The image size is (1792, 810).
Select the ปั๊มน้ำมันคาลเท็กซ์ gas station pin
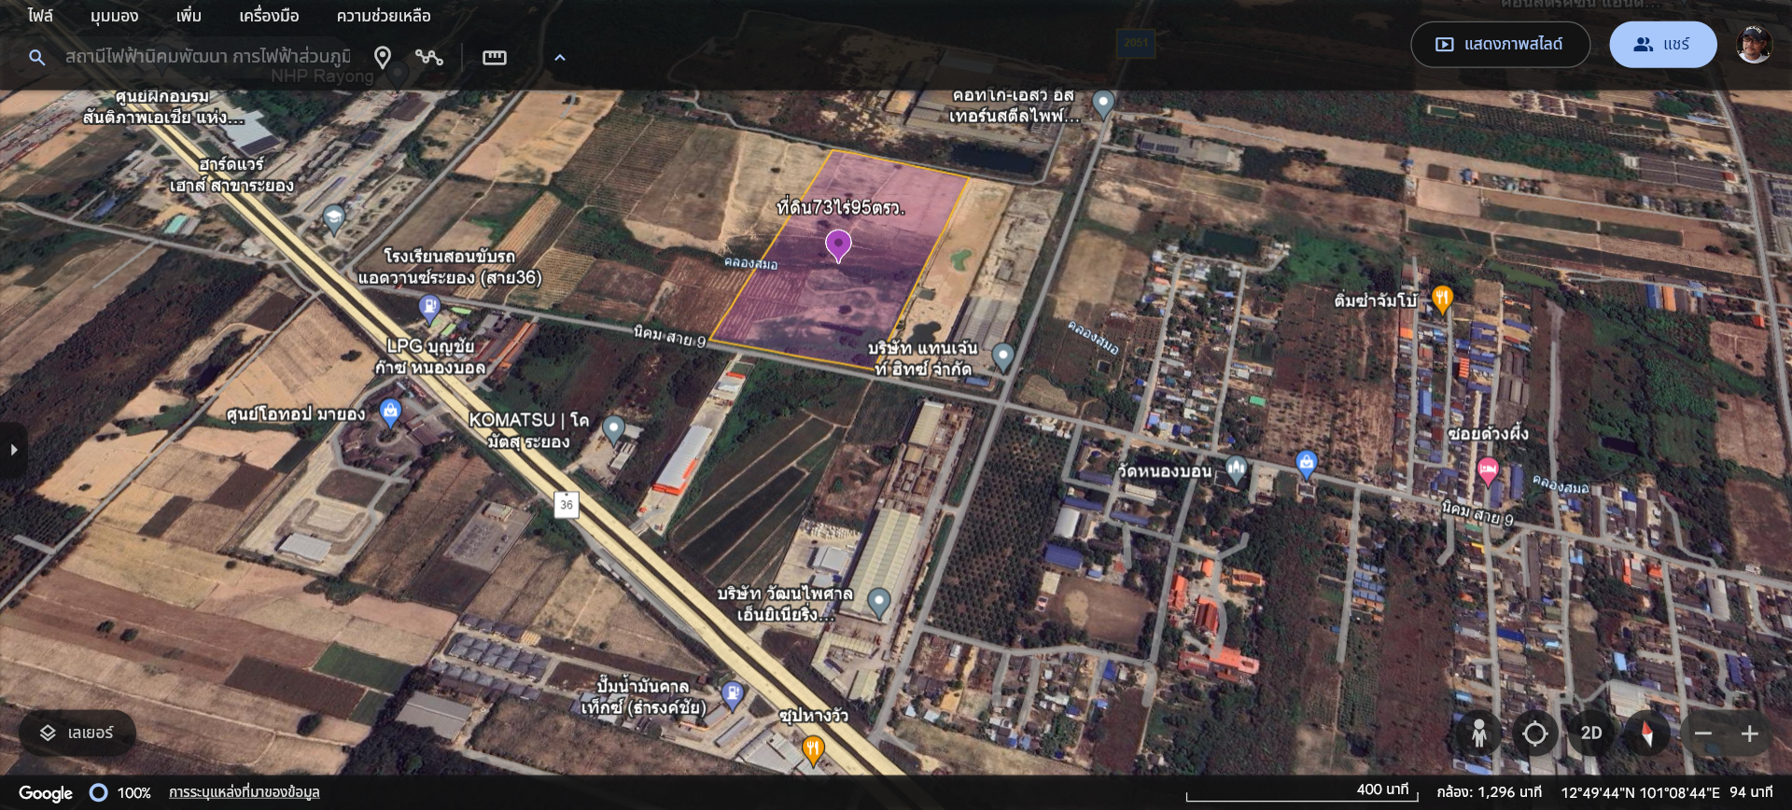click(733, 695)
